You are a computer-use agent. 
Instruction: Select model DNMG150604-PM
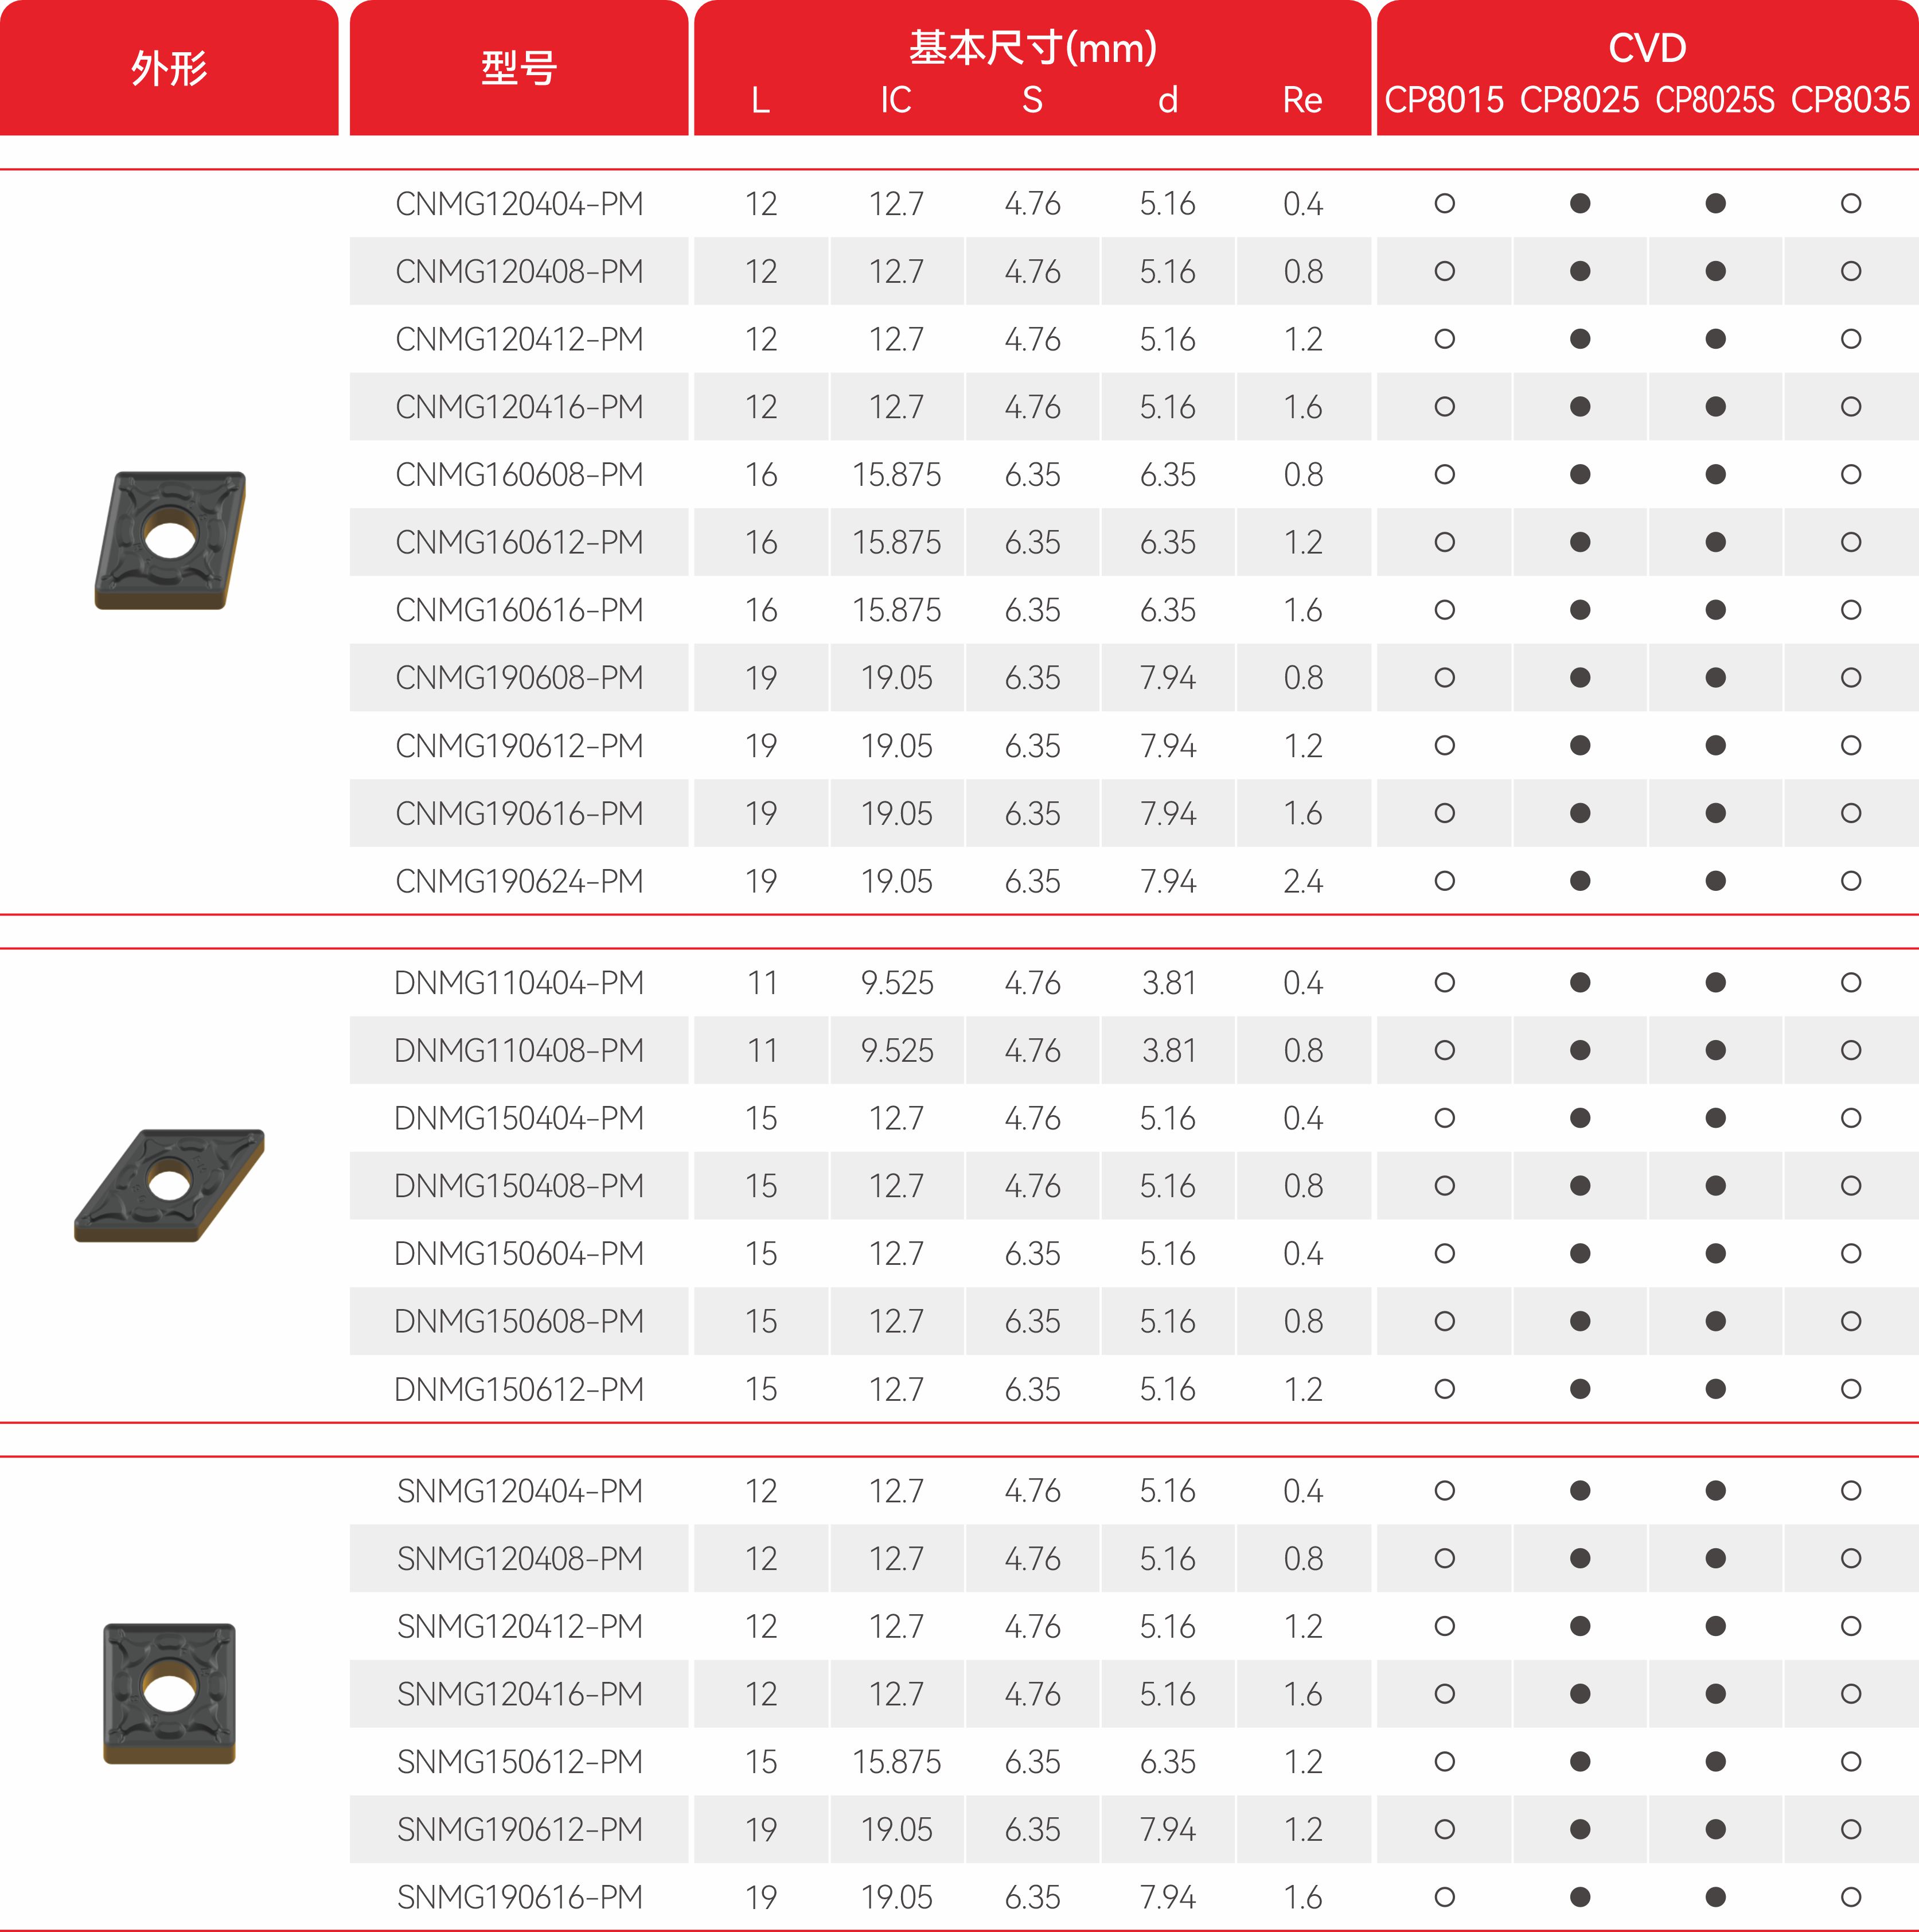(x=519, y=1253)
